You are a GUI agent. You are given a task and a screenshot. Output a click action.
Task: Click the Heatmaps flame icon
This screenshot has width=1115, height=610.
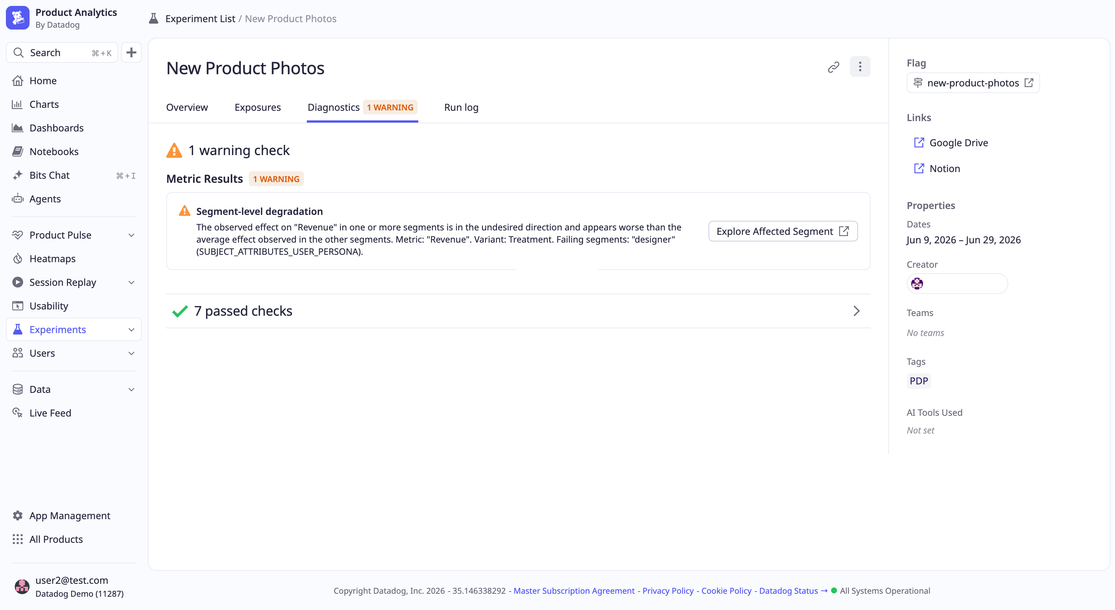pyautogui.click(x=18, y=258)
